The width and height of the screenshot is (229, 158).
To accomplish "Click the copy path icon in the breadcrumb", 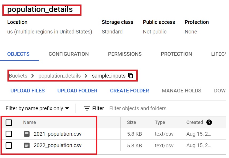I will pos(130,76).
